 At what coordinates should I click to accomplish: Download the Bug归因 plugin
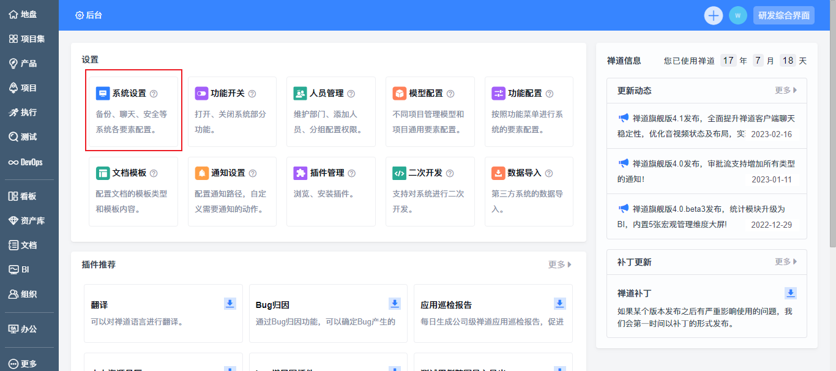tap(395, 304)
